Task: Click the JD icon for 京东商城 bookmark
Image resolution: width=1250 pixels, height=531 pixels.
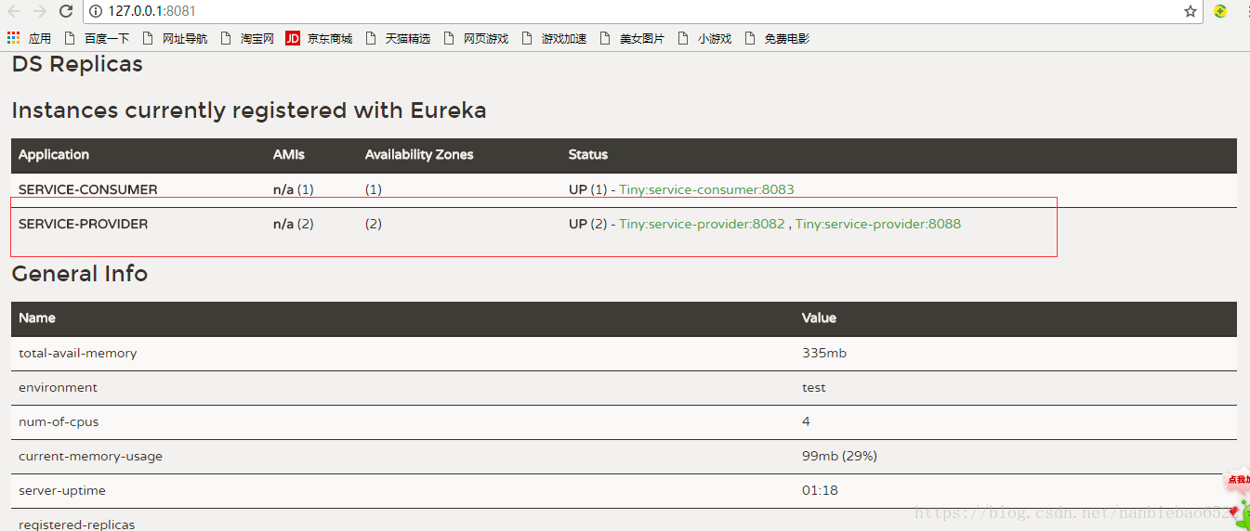Action: (293, 38)
